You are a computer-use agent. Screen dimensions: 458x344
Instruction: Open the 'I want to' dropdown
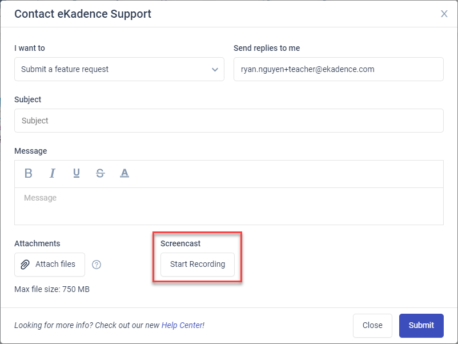[119, 69]
